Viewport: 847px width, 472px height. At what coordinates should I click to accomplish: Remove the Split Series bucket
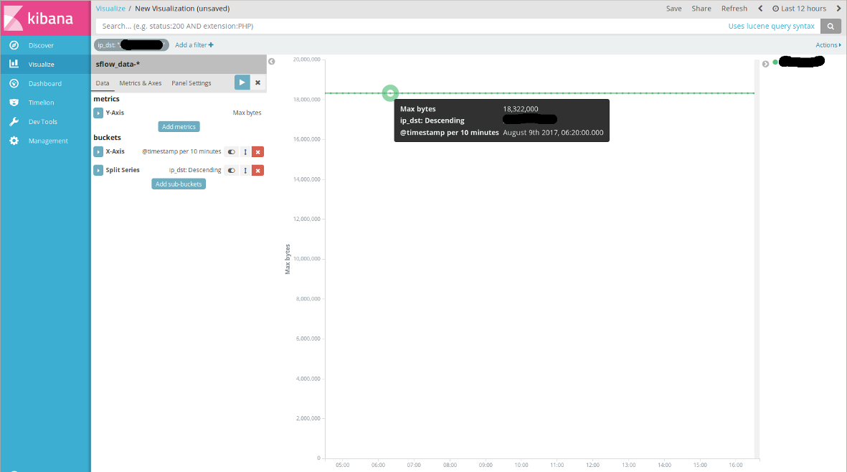(x=257, y=171)
